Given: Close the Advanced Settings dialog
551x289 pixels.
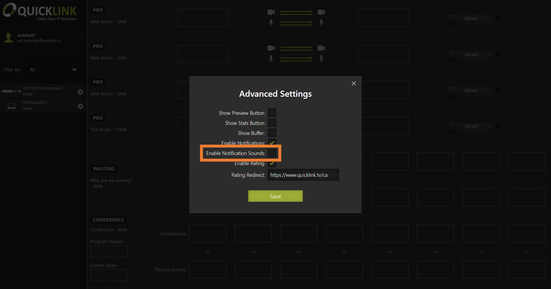Looking at the screenshot, I should click(x=354, y=83).
